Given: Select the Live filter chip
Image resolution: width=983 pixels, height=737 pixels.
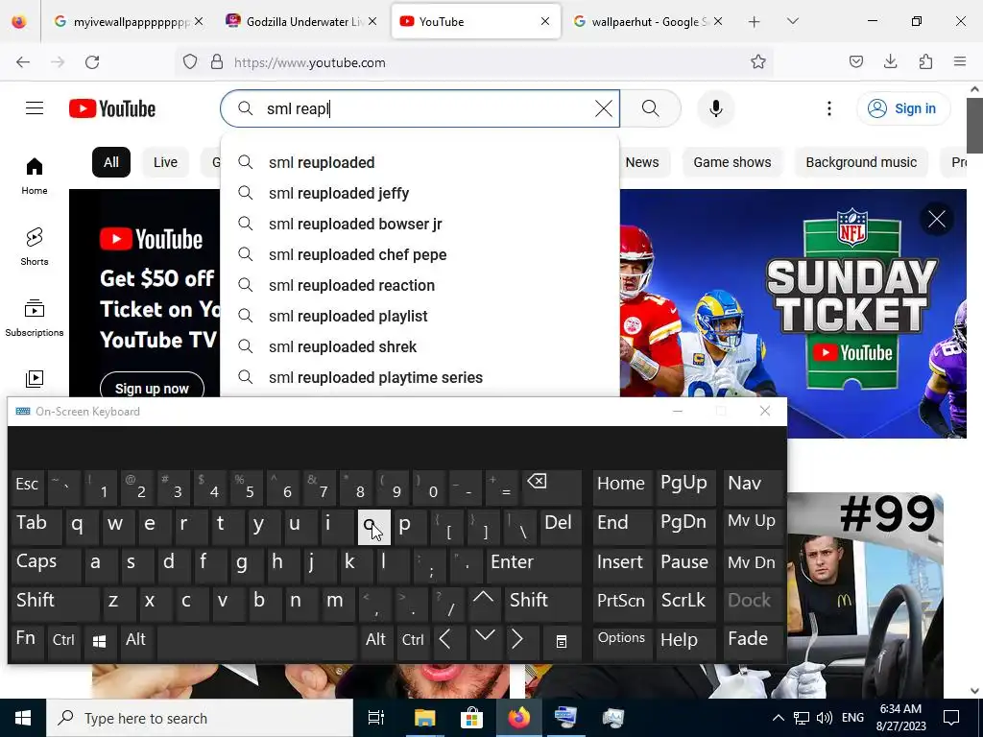Looking at the screenshot, I should [x=165, y=162].
